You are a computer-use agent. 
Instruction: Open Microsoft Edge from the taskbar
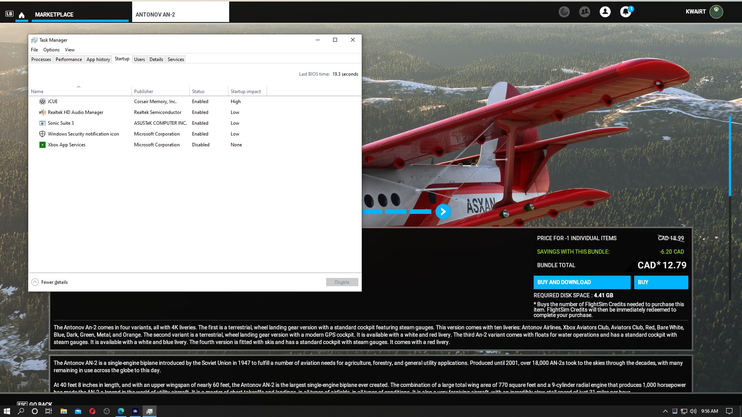(x=121, y=411)
